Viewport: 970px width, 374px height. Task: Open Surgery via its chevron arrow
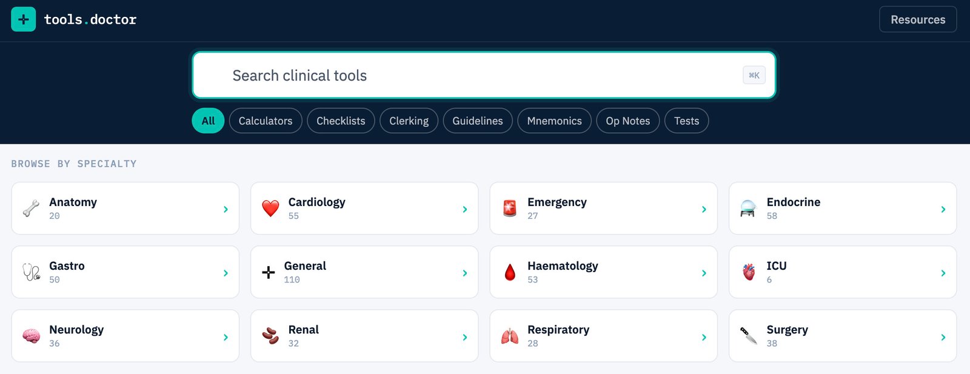click(943, 337)
